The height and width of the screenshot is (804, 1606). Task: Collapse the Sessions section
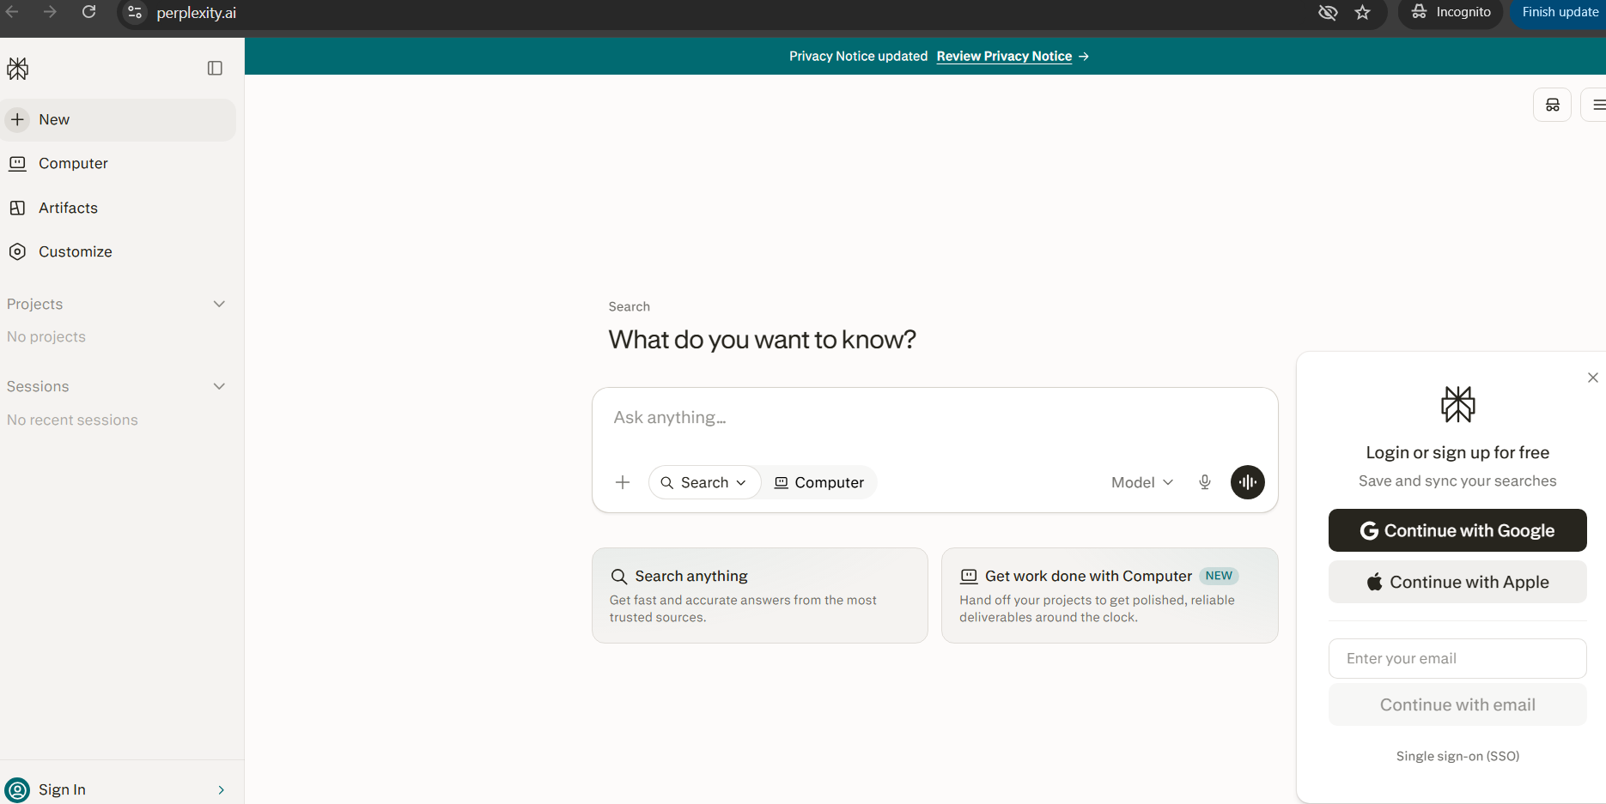(219, 386)
